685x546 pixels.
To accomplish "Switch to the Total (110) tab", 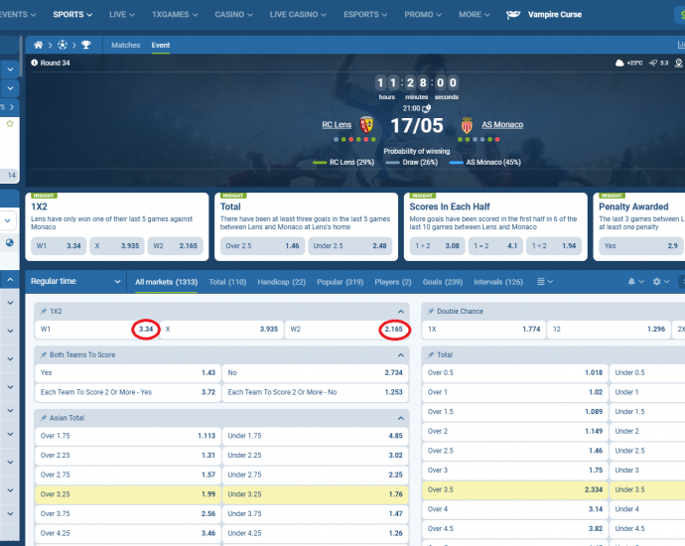I will 227,282.
